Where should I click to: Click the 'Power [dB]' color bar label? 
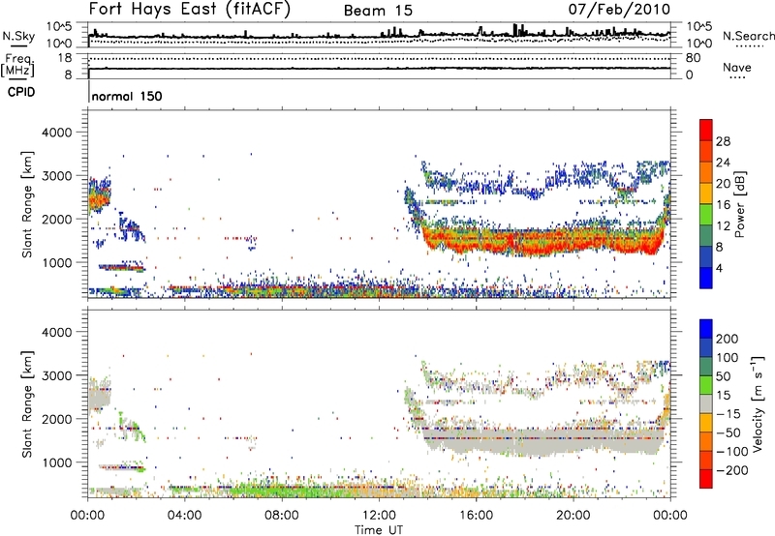tap(739, 204)
